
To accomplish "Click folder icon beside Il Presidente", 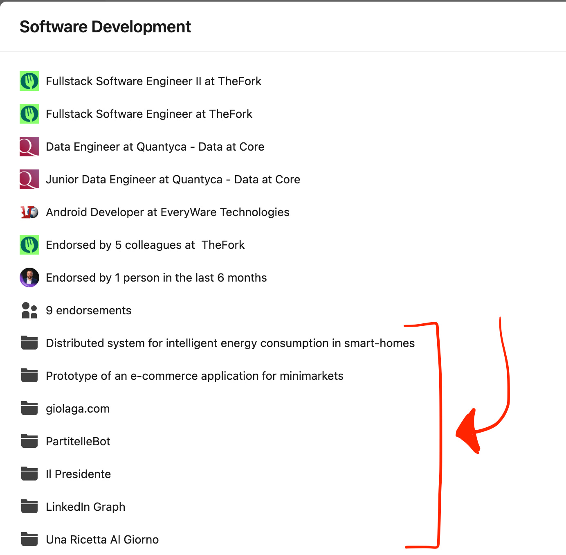I will (29, 474).
